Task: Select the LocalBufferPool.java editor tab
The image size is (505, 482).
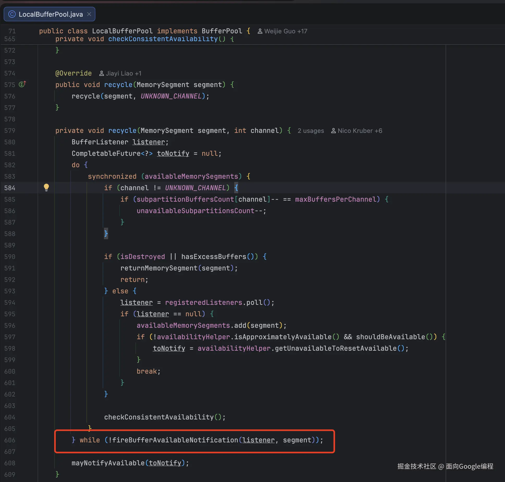Action: tap(51, 14)
